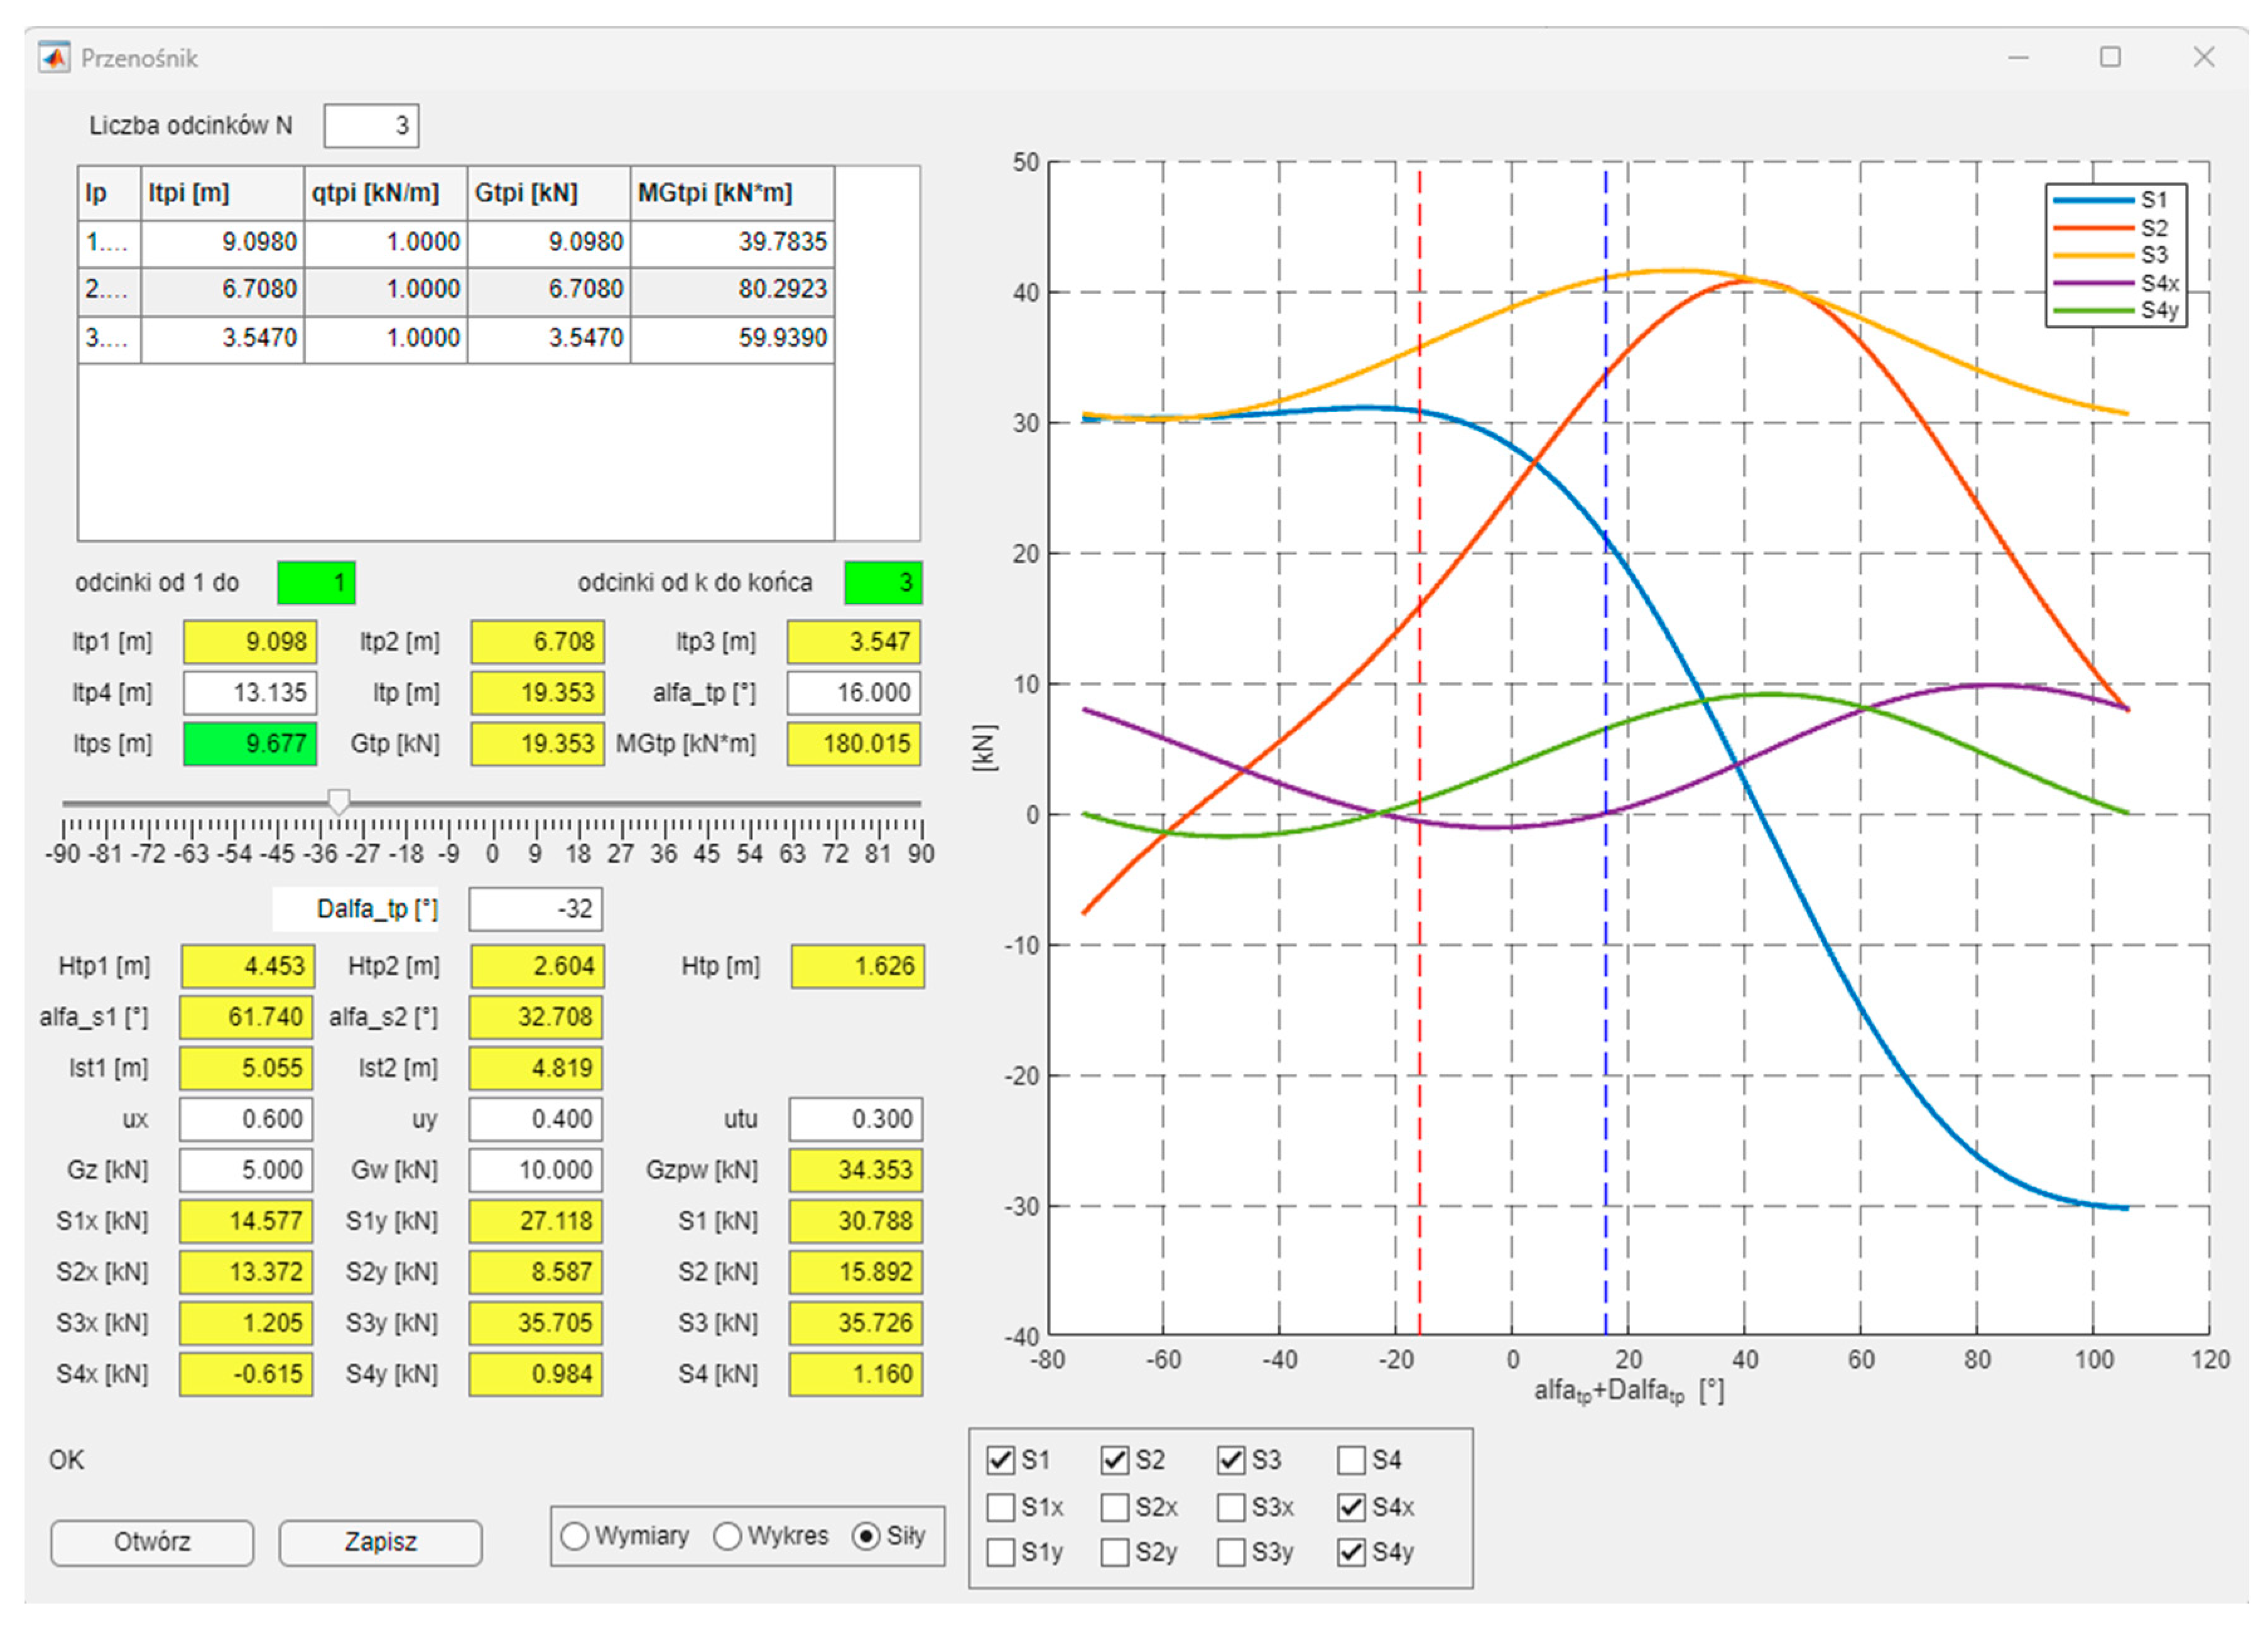Click the MATLAB icon in title bar
Screen dimensions: 2268x1631
pos(54,58)
